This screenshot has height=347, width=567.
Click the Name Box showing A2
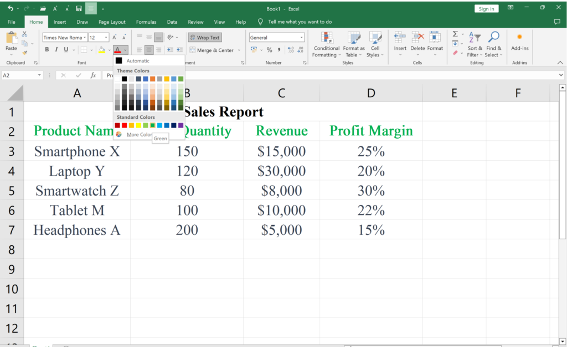[x=21, y=75]
